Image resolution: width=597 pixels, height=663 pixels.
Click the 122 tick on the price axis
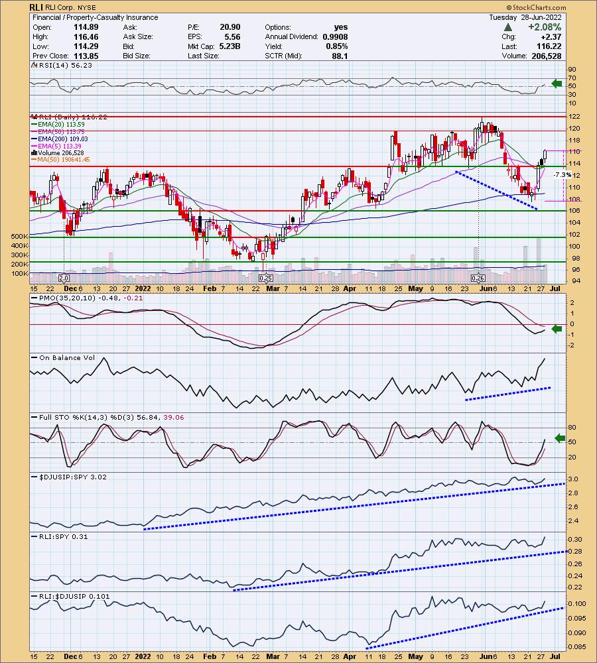574,117
